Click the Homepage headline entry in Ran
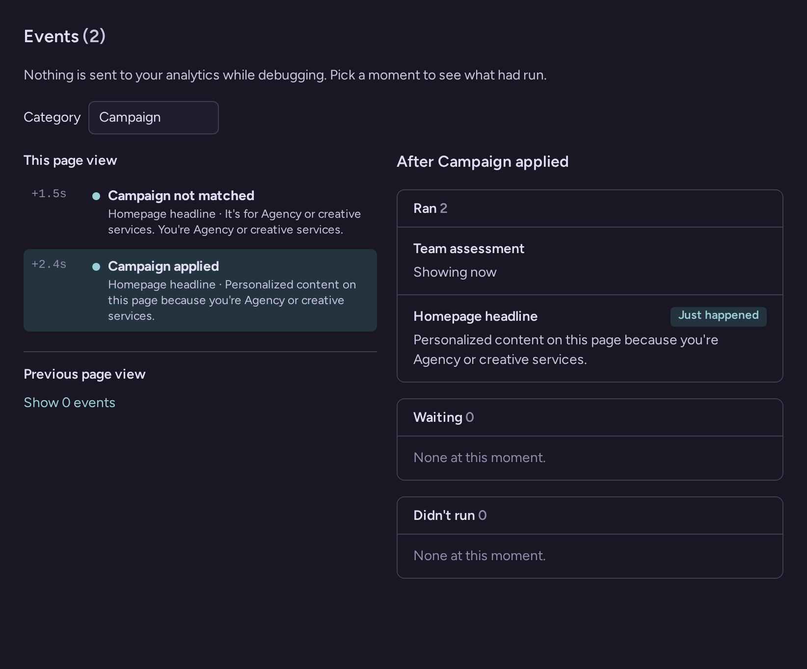The height and width of the screenshot is (669, 807). (590, 338)
